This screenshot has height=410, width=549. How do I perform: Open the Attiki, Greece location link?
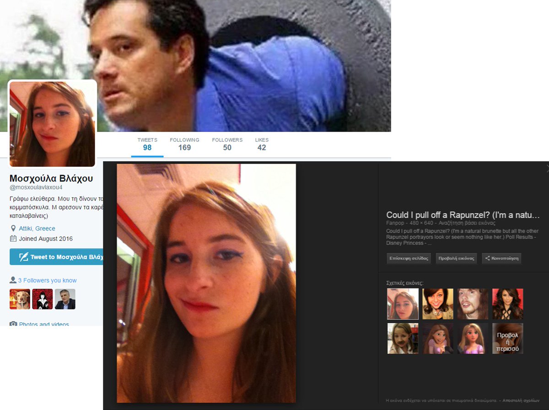tap(37, 229)
